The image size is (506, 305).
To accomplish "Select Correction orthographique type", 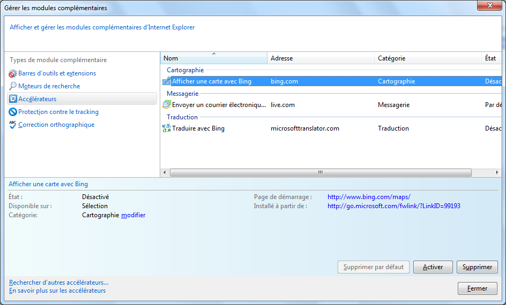I will pos(56,125).
